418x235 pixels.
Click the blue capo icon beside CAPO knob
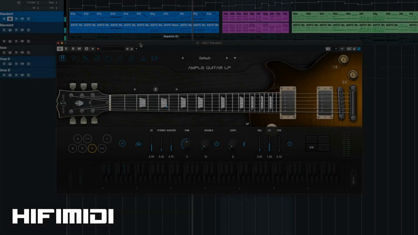coord(244,144)
